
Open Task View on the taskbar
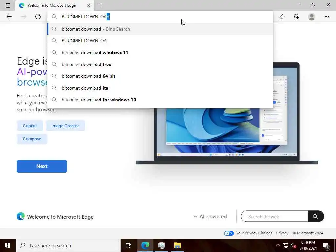129,245
